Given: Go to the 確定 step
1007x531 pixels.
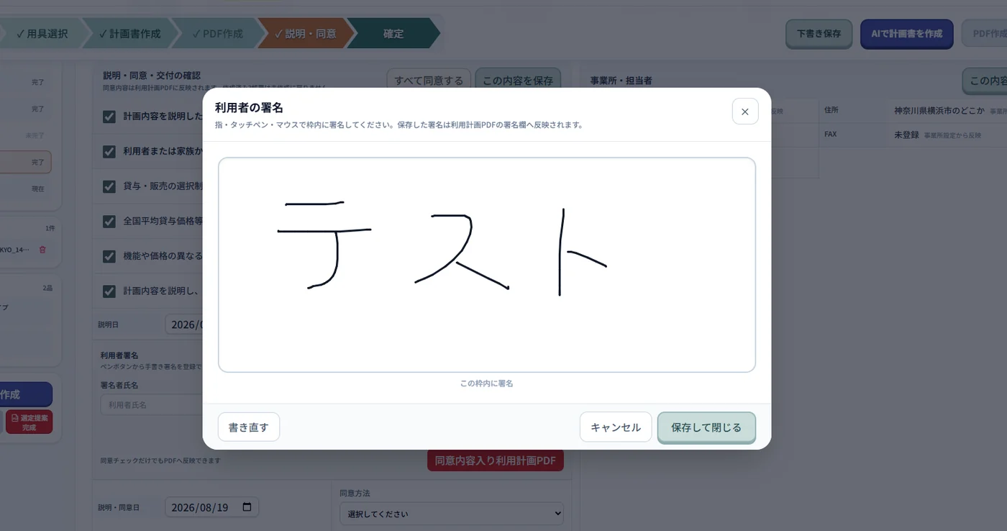Looking at the screenshot, I should [393, 34].
